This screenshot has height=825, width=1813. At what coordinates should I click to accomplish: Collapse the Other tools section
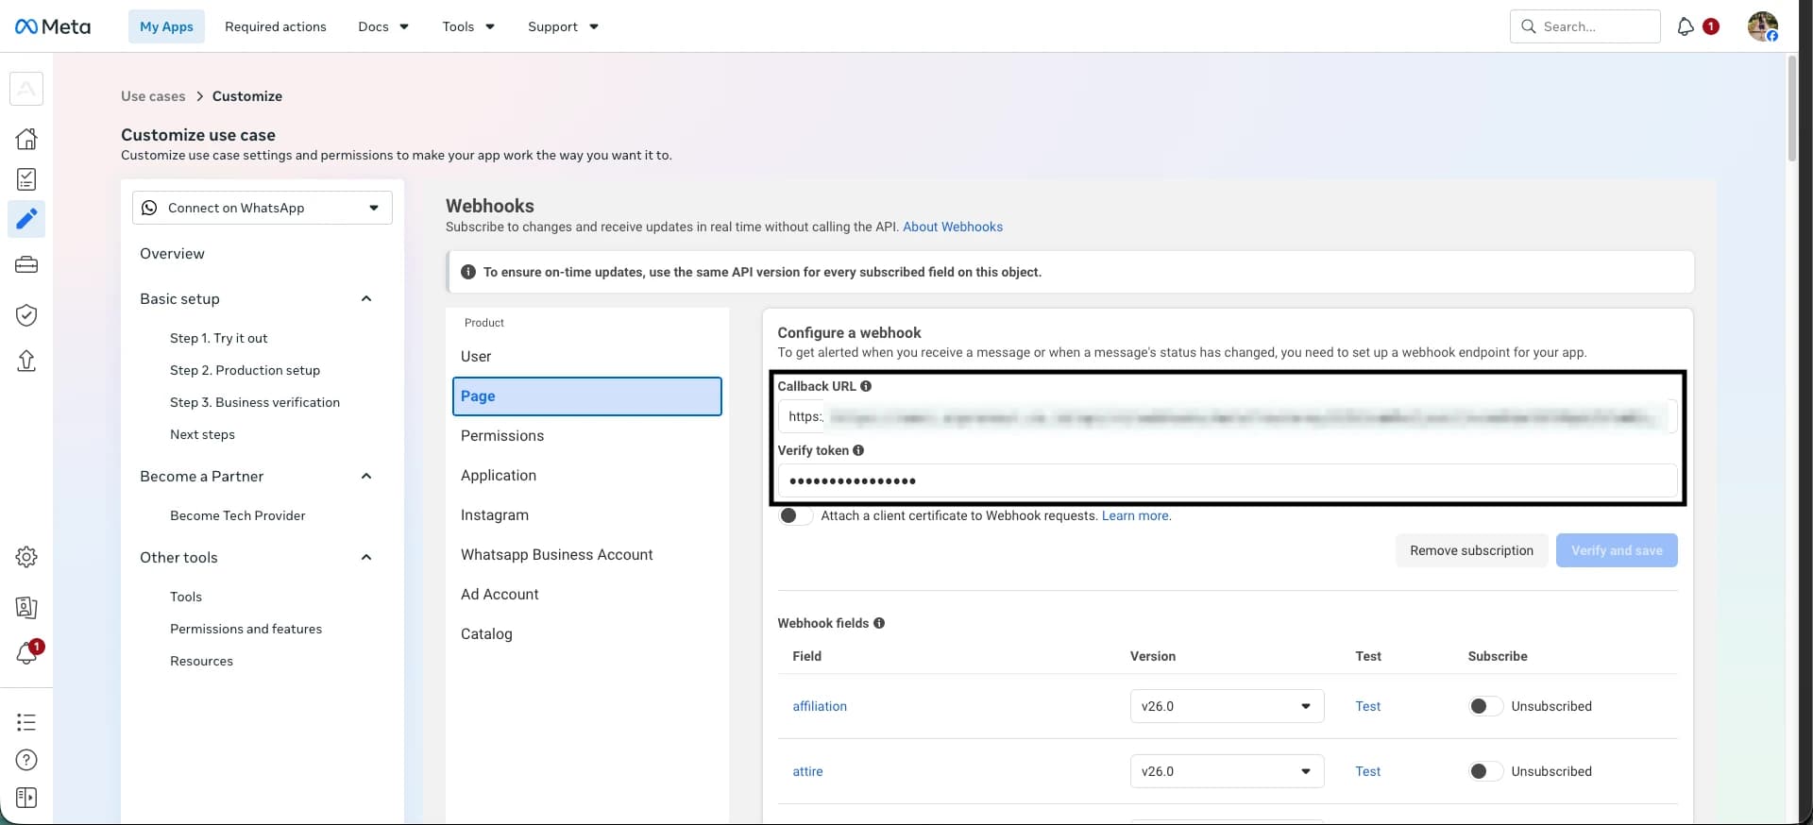(x=366, y=558)
